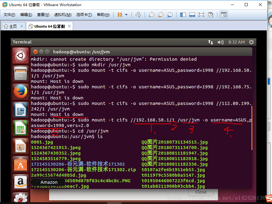Click terminal title hadoop@ubuntu: /usr/jvm
Viewport: 272px width, 204px height.
[81, 52]
